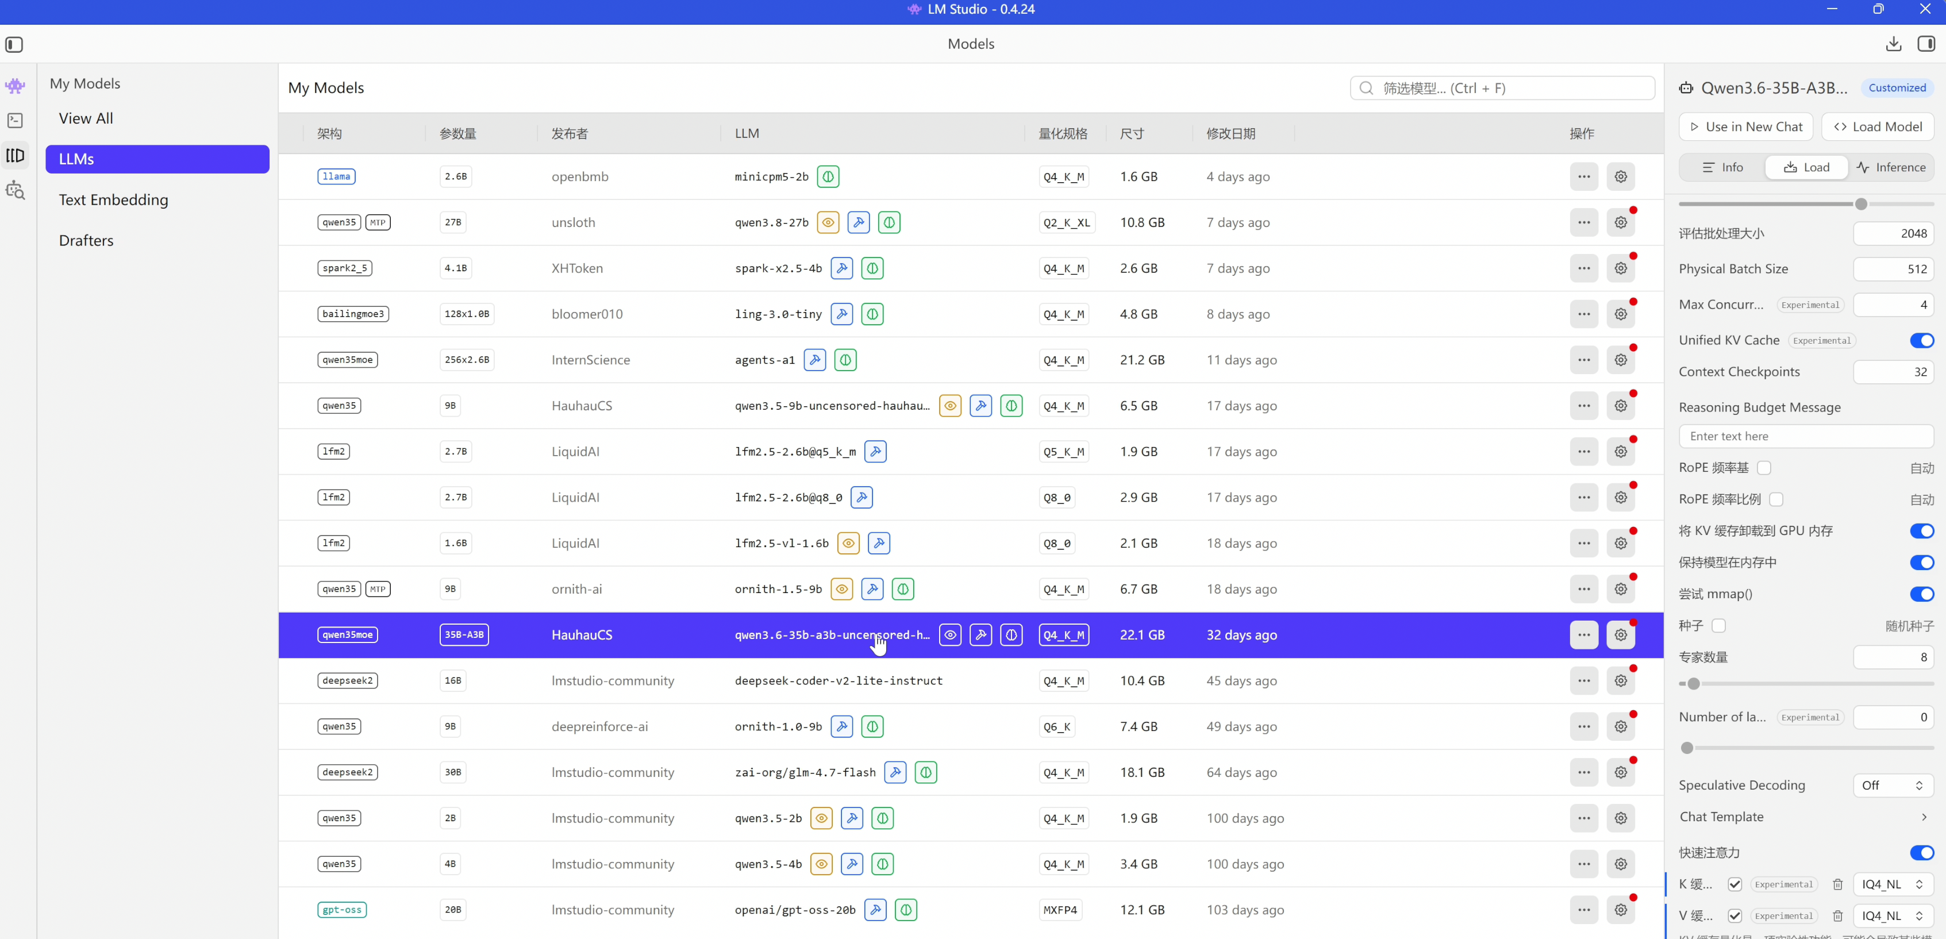Open settings gear for openai/gpt-oss-20b
This screenshot has width=1946, height=939.
pyautogui.click(x=1620, y=910)
